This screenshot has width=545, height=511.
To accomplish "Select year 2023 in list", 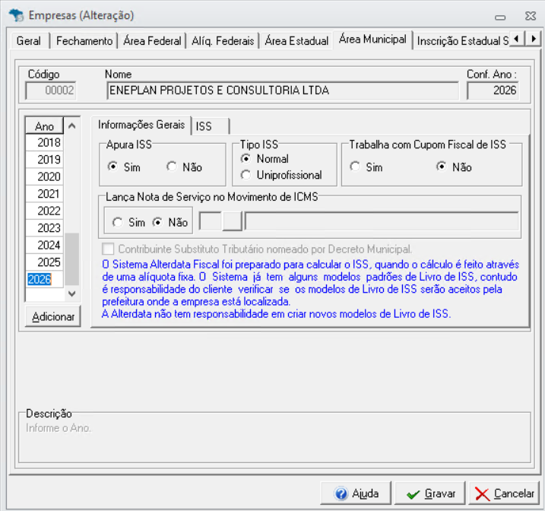I will pos(45,228).
